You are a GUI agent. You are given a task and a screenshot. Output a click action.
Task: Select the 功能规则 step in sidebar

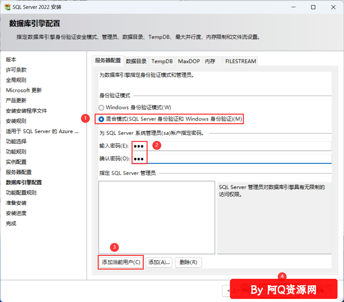(16, 152)
